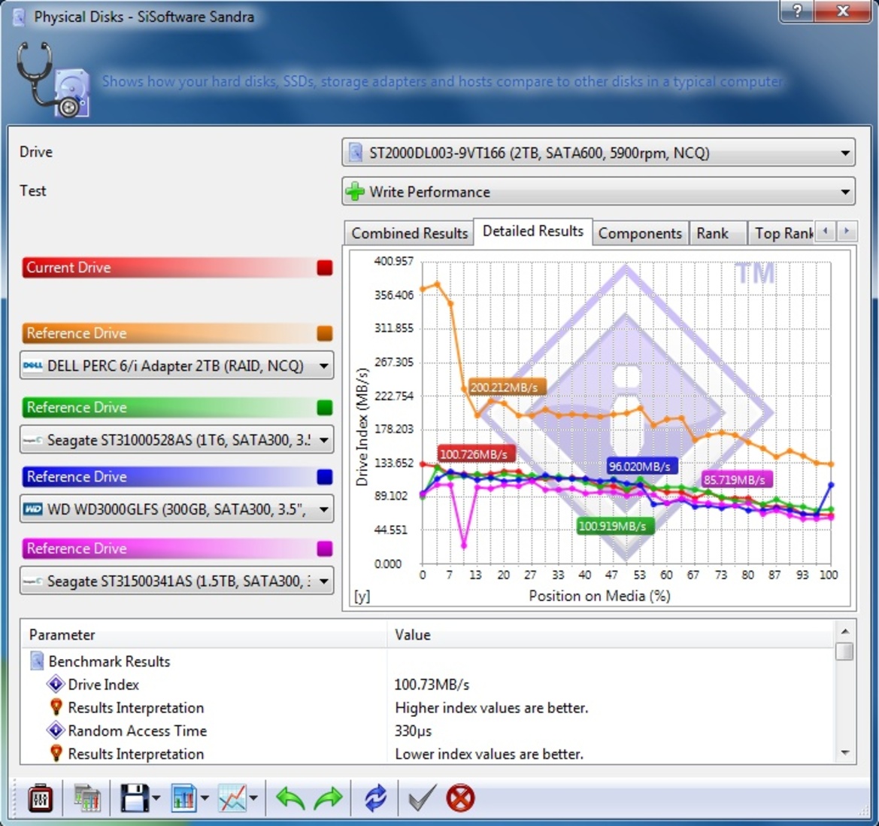This screenshot has height=826, width=879.
Task: Click the benchmark engine icon in bottom toolbar
Action: [41, 798]
